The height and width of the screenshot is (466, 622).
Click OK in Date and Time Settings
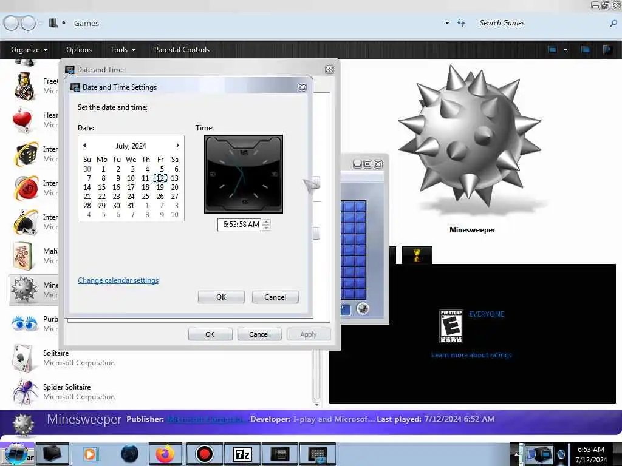click(221, 297)
